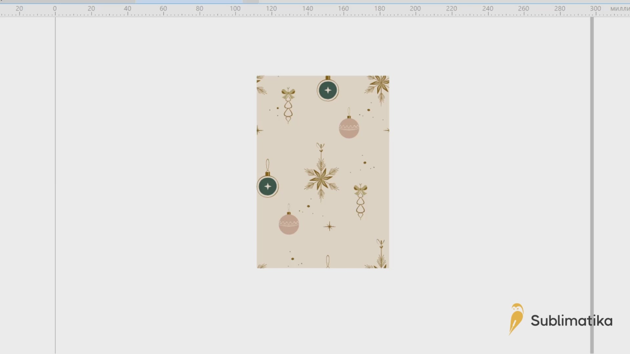Click the branch ornament at bottom right corner
The height and width of the screenshot is (354, 630).
[x=381, y=256]
